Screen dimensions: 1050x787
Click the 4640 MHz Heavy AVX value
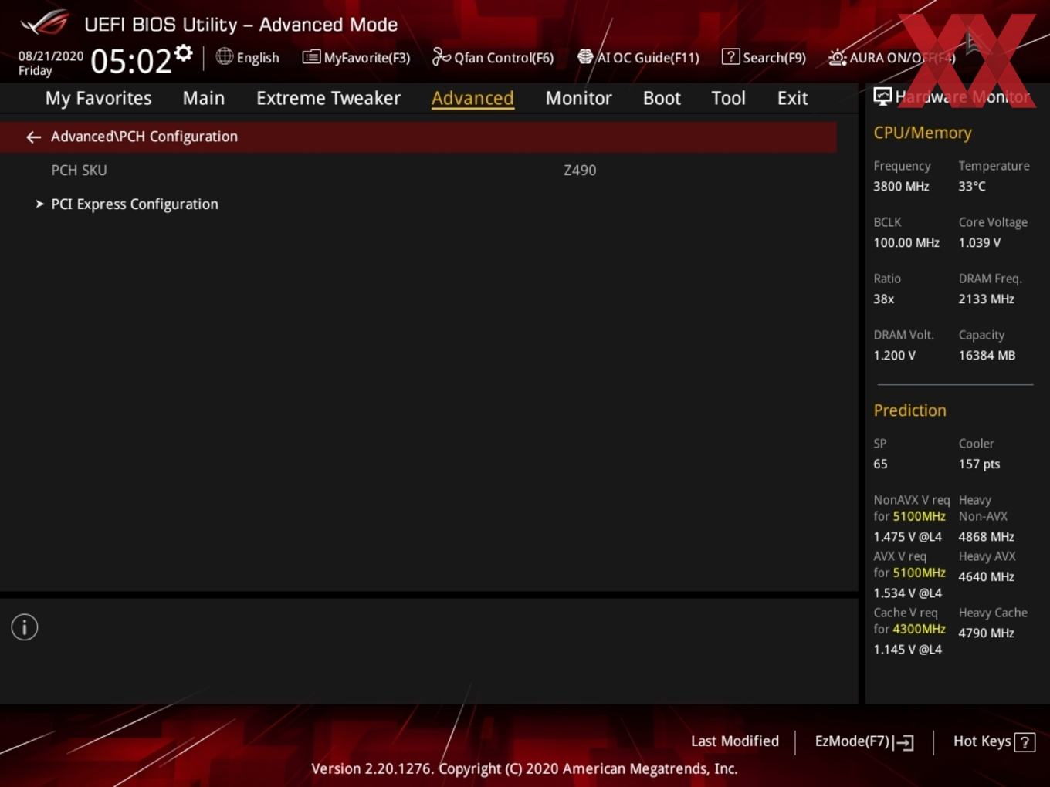[987, 576]
